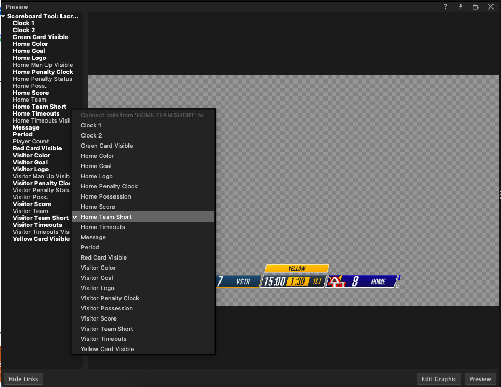Select 'Home Penalty Status' tree item

(x=42, y=79)
